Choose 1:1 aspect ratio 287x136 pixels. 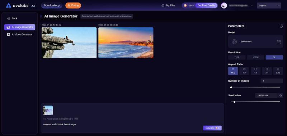[x=255, y=71]
